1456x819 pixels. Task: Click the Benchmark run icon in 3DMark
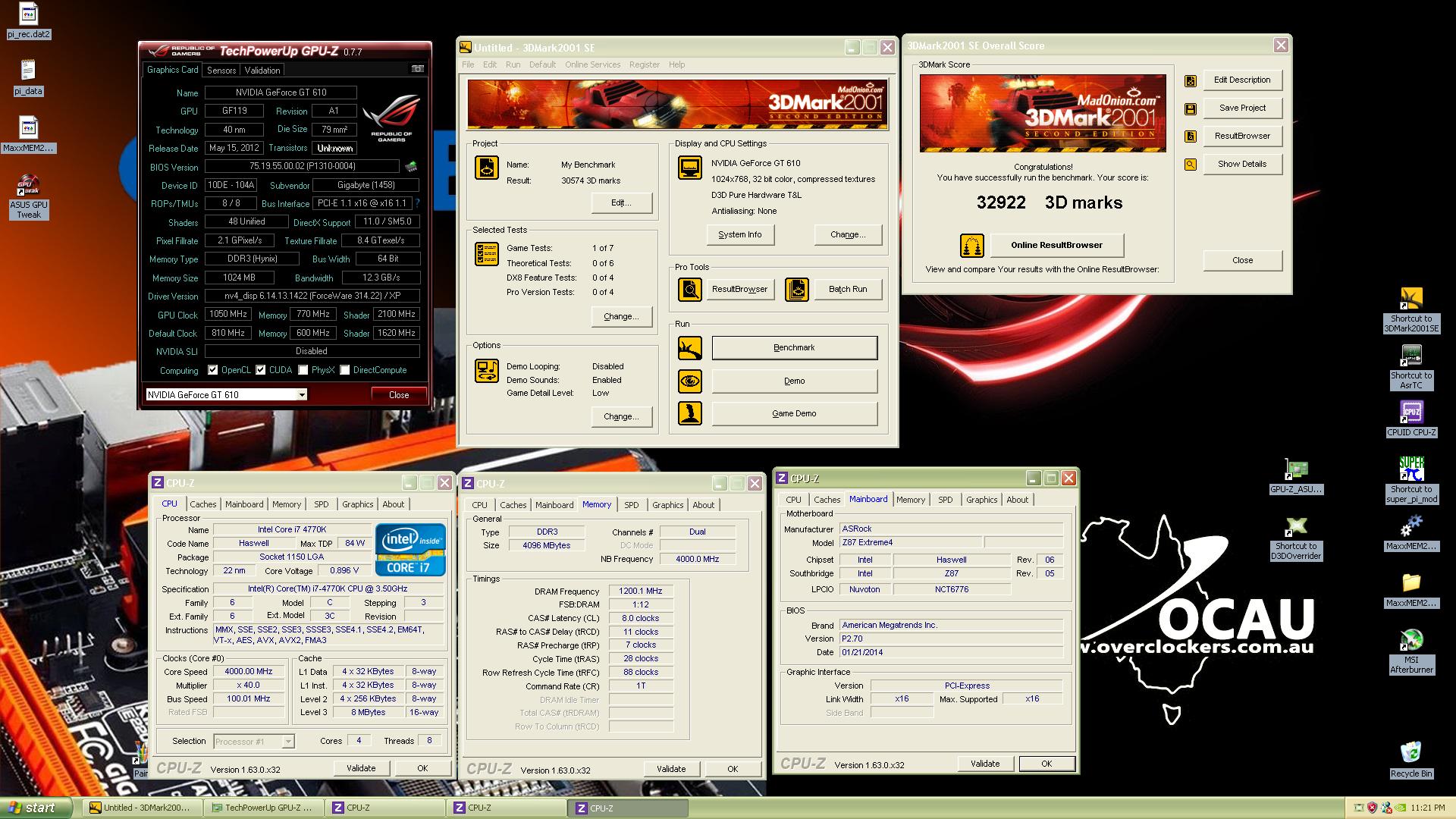689,348
